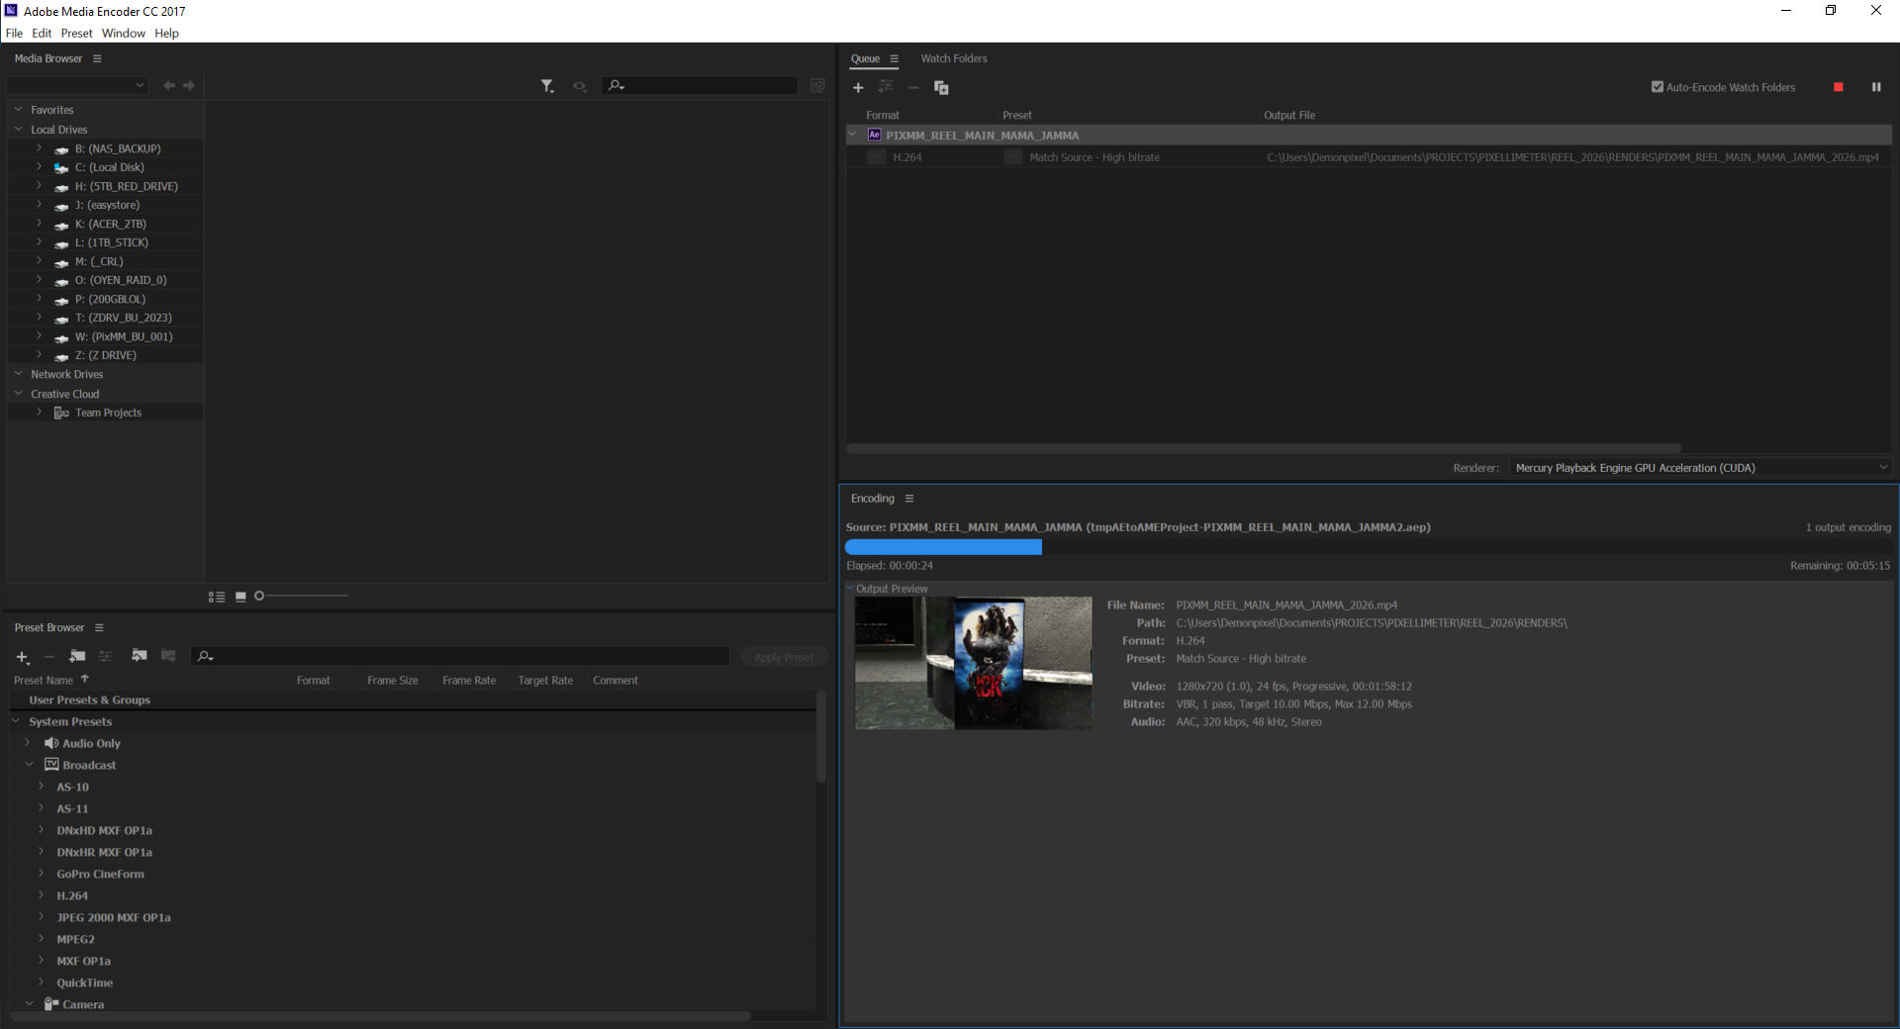The height and width of the screenshot is (1029, 1900).
Task: Click Import Presets icon in Preset Browser
Action: point(140,656)
